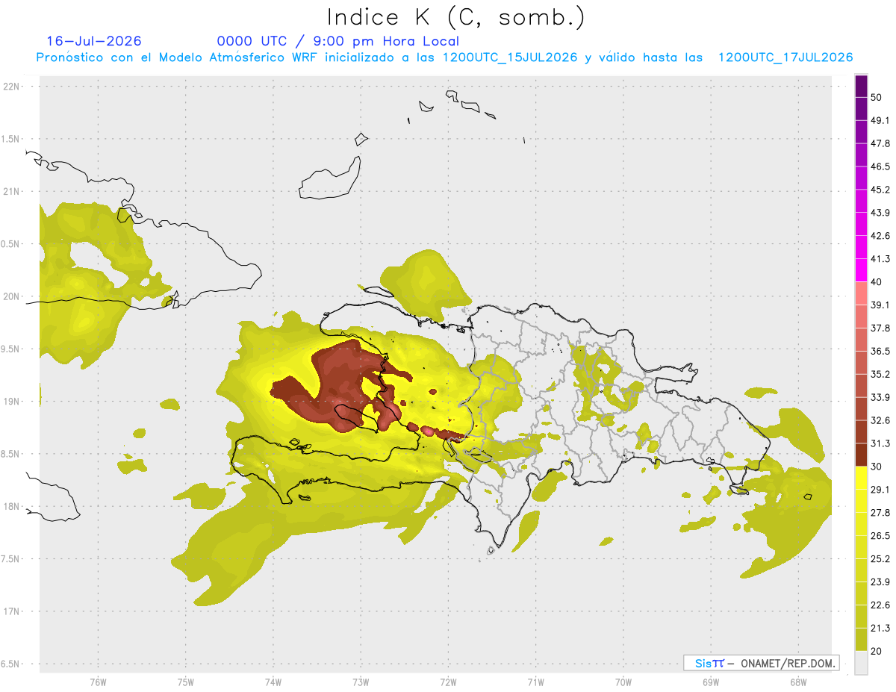Click the colorbar value 43.9
Screen dimensions: 896x692
point(880,213)
